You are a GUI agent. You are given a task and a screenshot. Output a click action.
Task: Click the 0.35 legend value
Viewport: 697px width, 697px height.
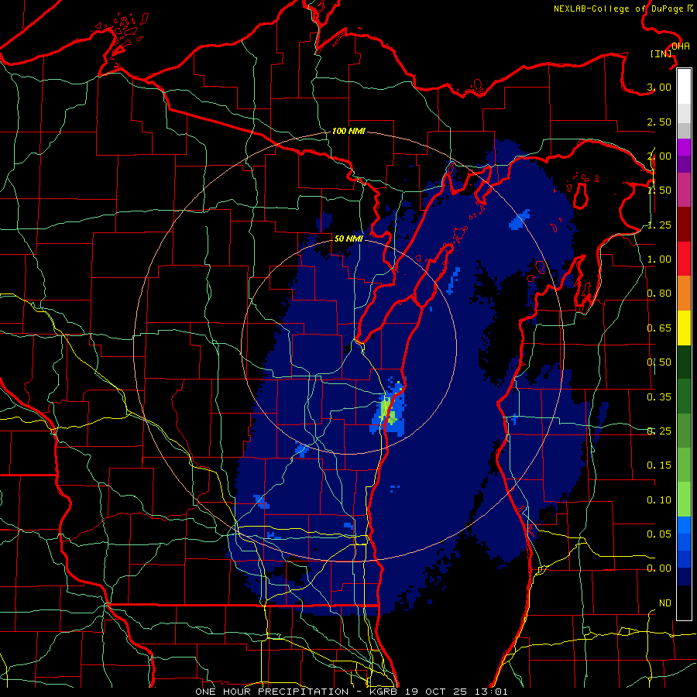tap(659, 397)
